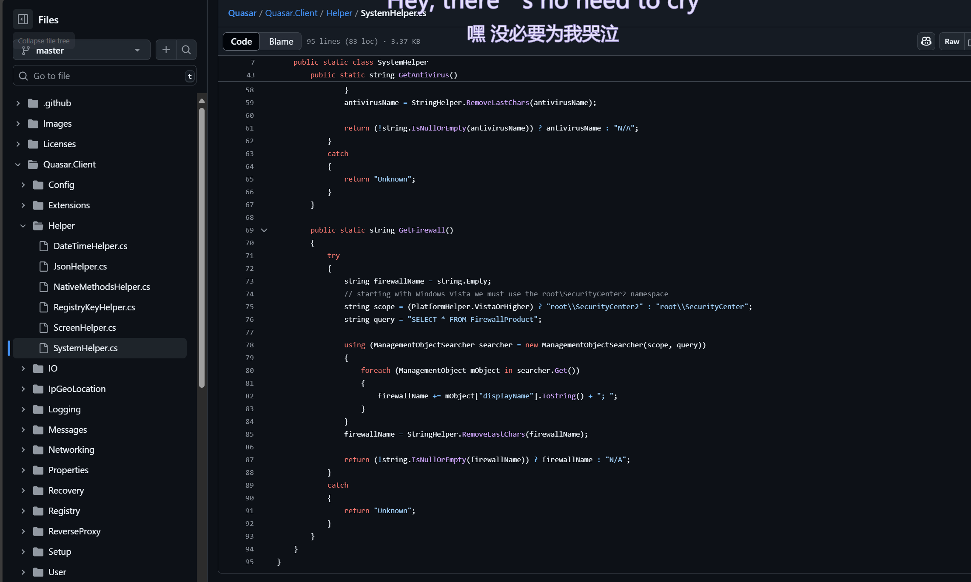Open RegistryKeyHelper.cs in file tree
The width and height of the screenshot is (971, 582).
(94, 307)
